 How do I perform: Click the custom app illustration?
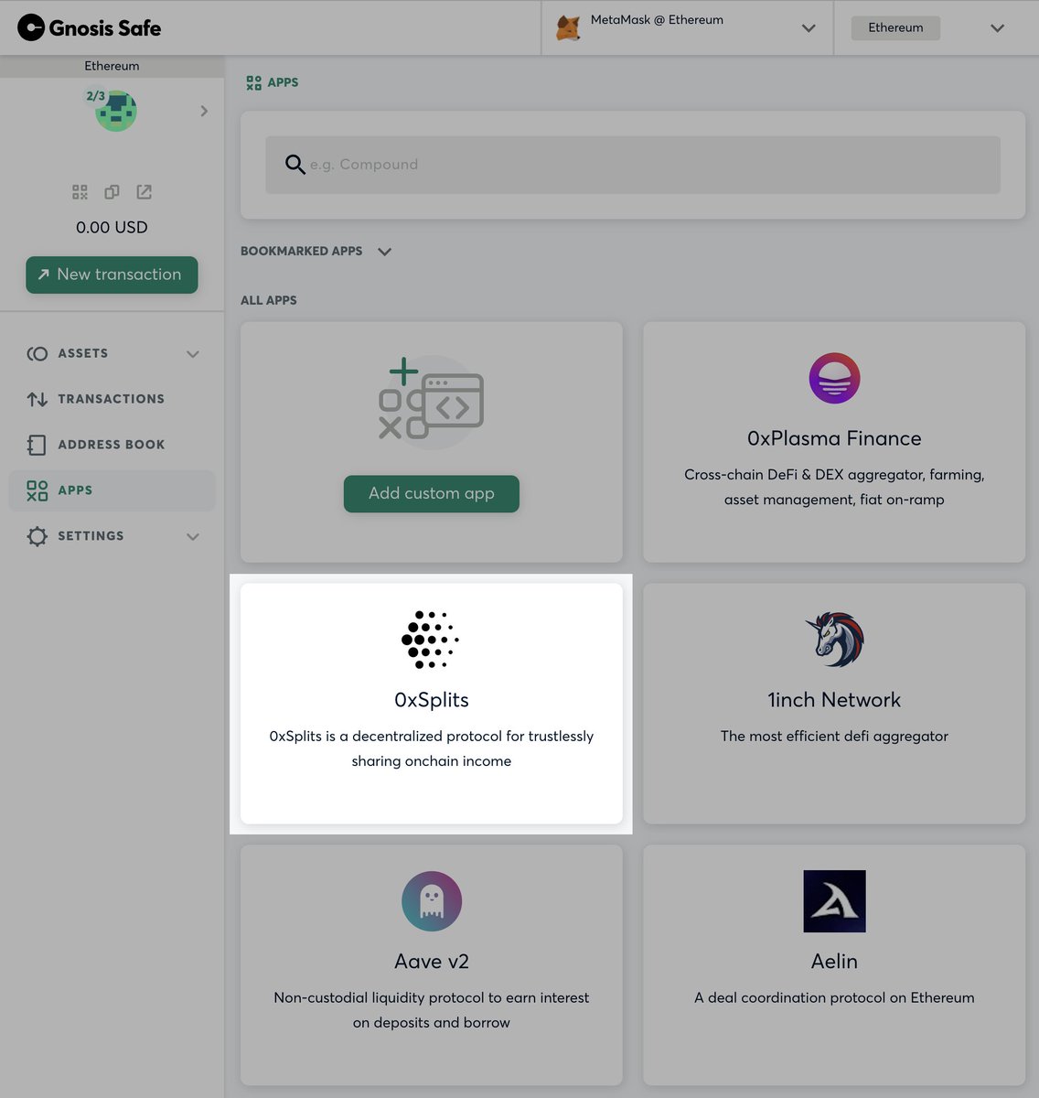pos(432,401)
